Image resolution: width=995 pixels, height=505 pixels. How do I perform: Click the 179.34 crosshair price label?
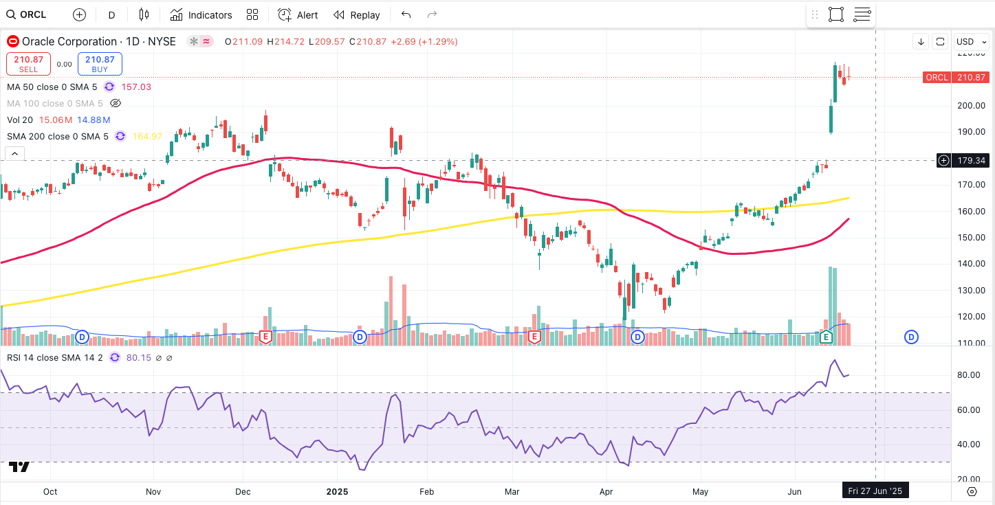click(970, 160)
